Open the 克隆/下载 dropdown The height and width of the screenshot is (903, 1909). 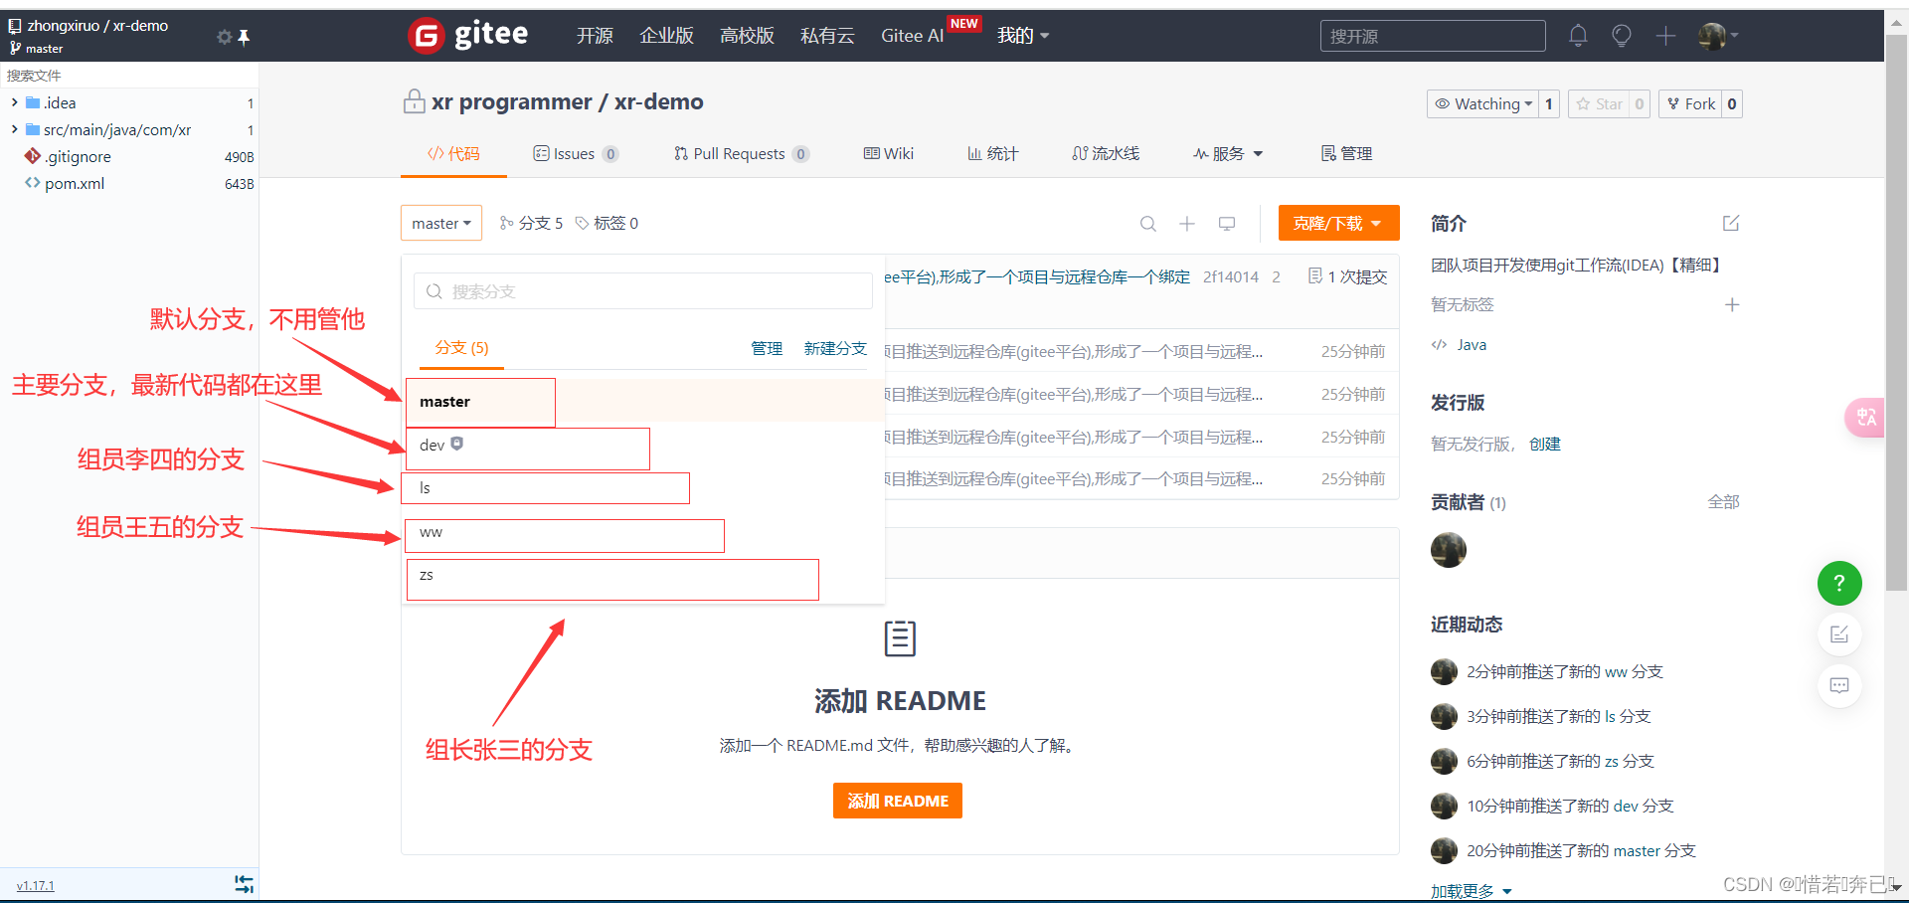click(1338, 223)
